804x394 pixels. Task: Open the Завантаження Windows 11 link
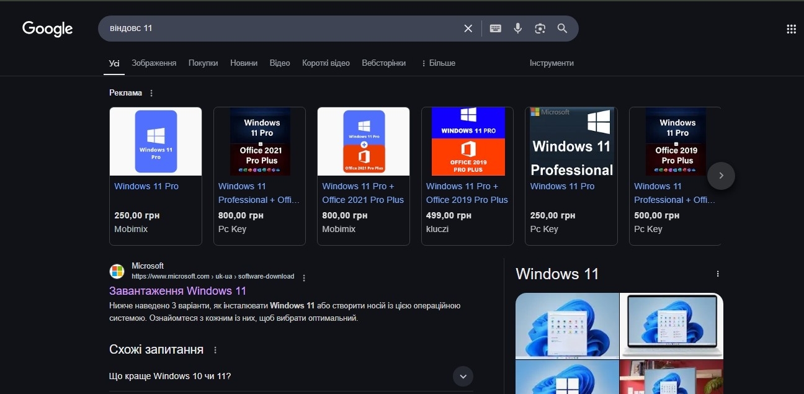[x=178, y=291]
